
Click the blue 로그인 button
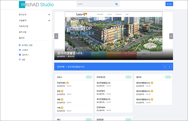[169, 4]
